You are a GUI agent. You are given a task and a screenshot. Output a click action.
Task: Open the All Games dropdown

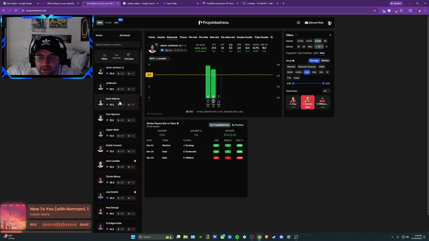tap(129, 35)
